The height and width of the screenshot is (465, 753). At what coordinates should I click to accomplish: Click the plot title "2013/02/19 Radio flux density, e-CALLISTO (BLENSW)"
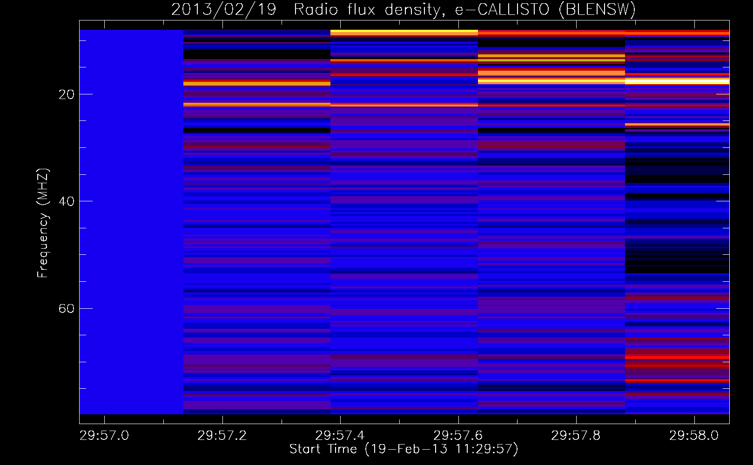(403, 10)
